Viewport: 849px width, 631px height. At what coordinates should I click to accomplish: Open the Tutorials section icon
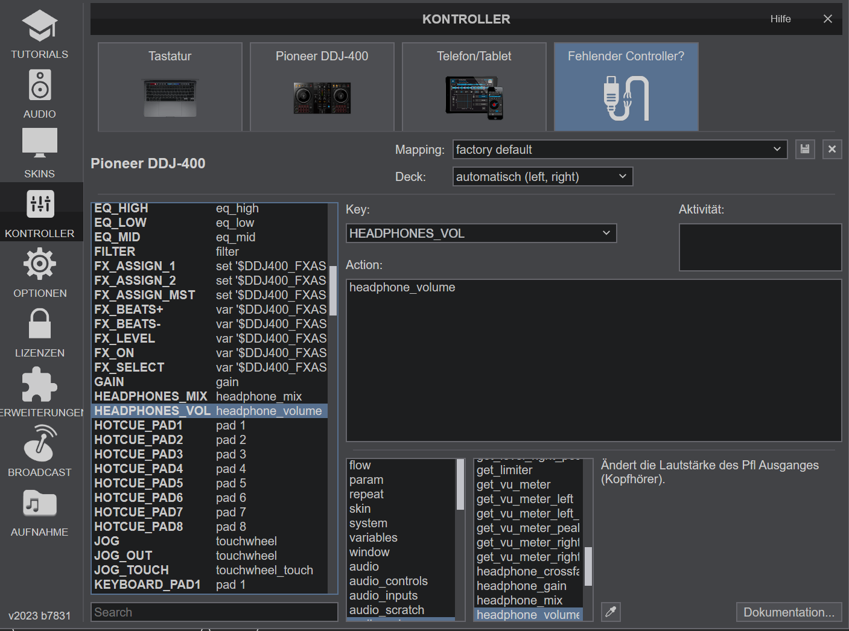click(x=40, y=26)
